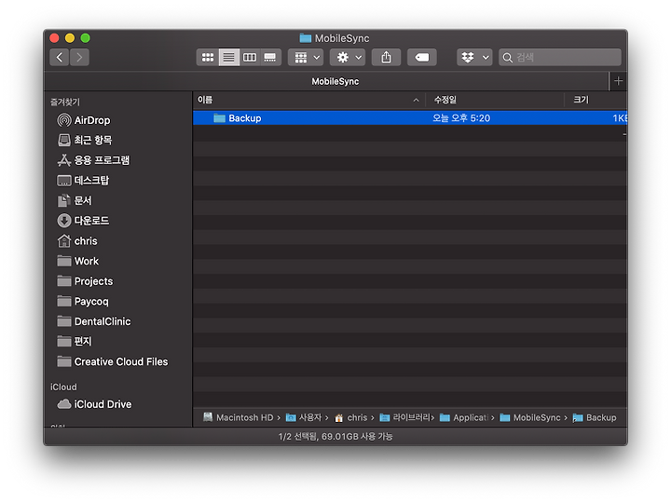Open 응용 프로그램 in the sidebar
Image resolution: width=671 pixels, height=503 pixels.
[93, 160]
